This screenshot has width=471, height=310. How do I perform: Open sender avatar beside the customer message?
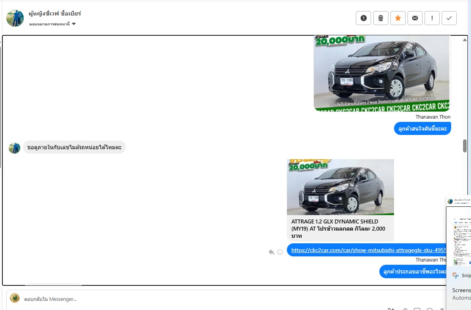coord(14,148)
